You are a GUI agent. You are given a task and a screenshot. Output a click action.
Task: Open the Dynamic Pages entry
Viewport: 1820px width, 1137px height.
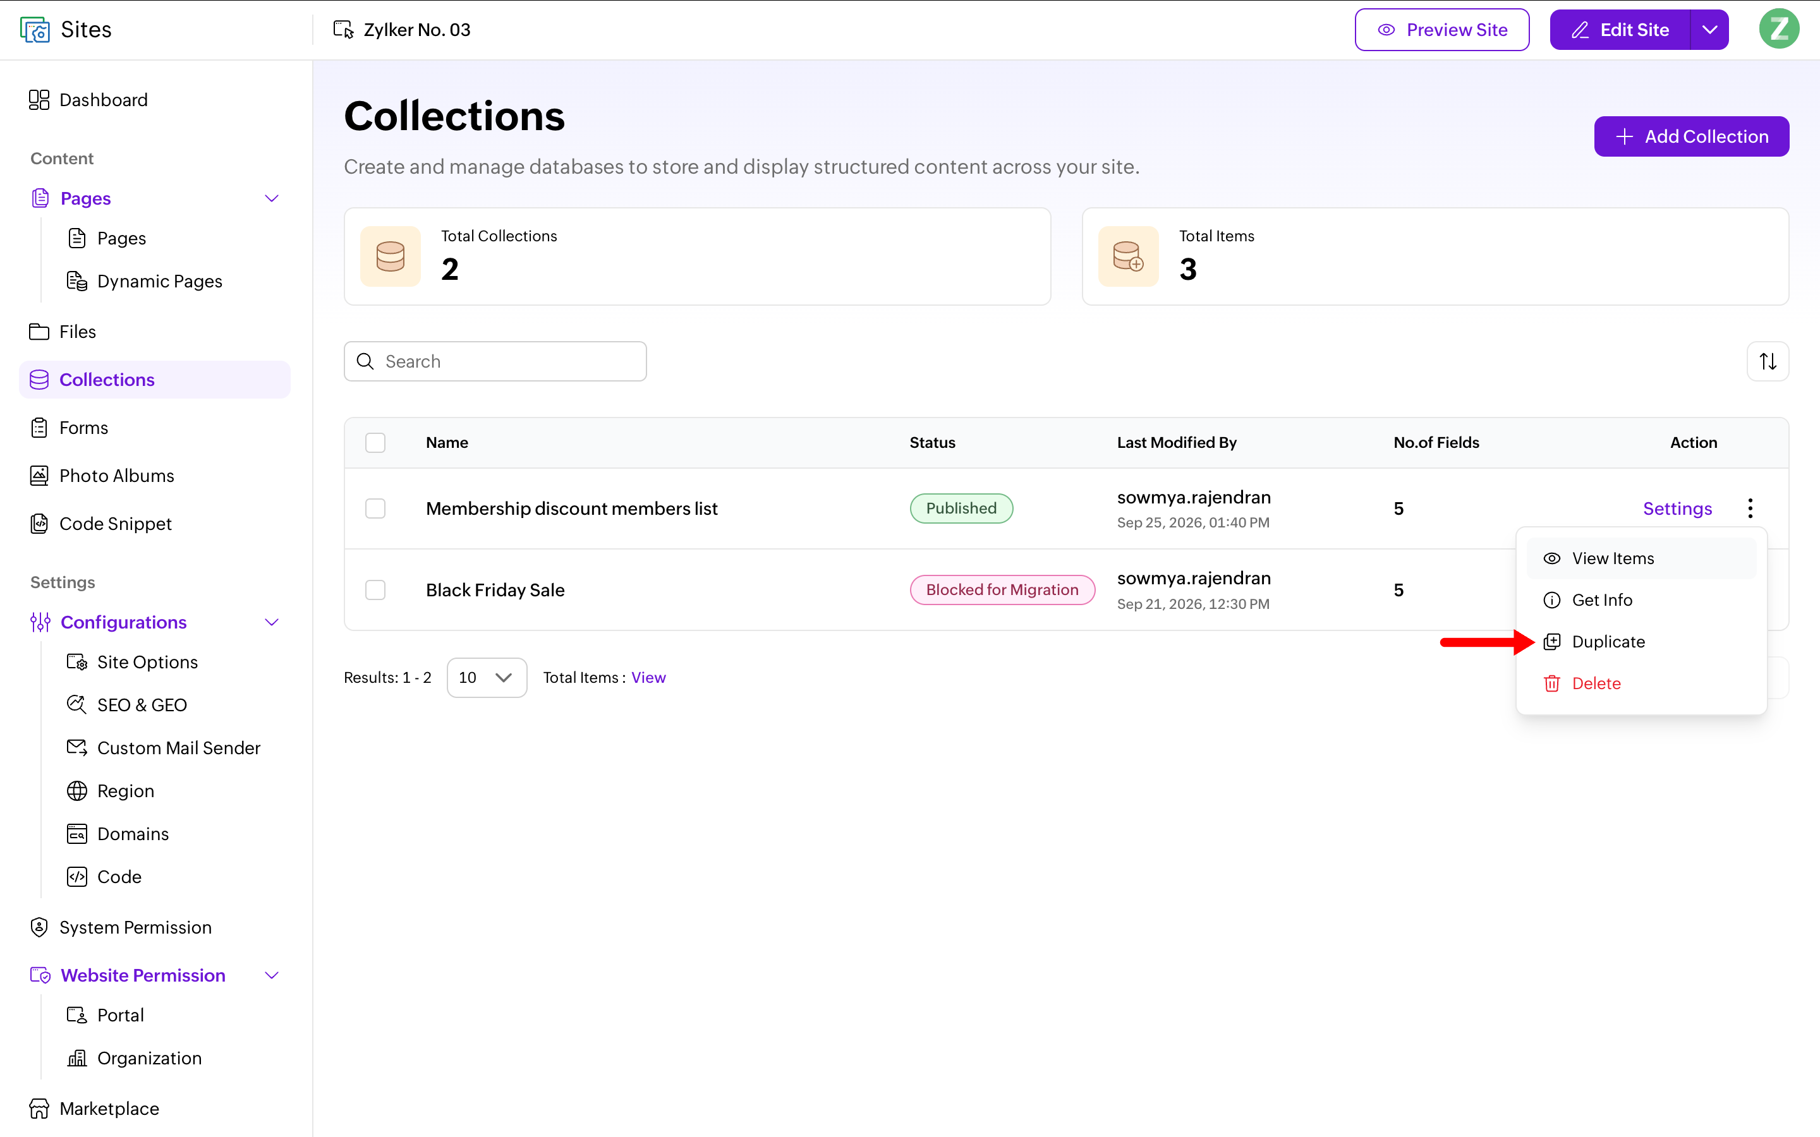tap(144, 281)
